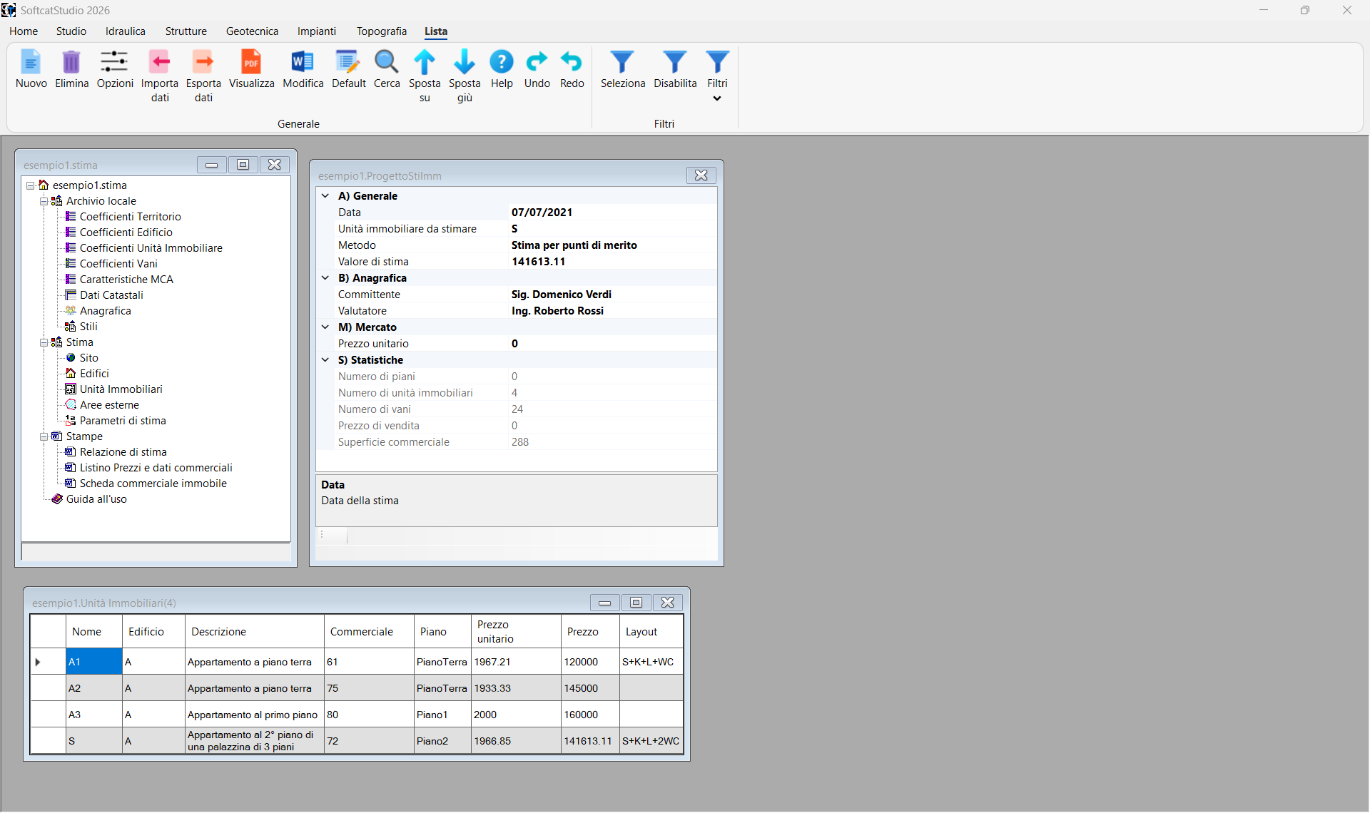Click the Nuovo document icon

point(31,62)
